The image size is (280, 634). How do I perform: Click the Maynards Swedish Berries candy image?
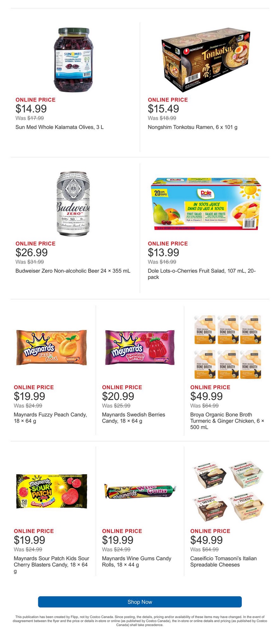(140, 348)
